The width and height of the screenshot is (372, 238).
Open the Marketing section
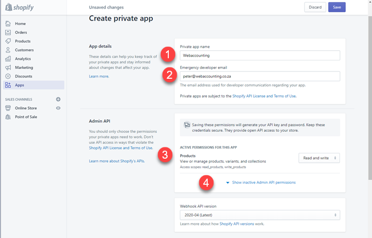23,67
